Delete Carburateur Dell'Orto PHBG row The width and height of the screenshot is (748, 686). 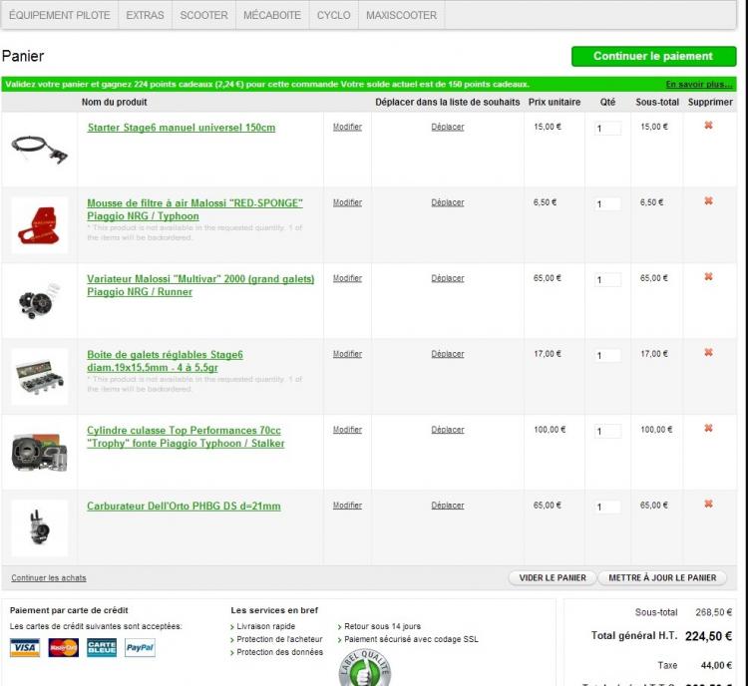click(x=708, y=504)
